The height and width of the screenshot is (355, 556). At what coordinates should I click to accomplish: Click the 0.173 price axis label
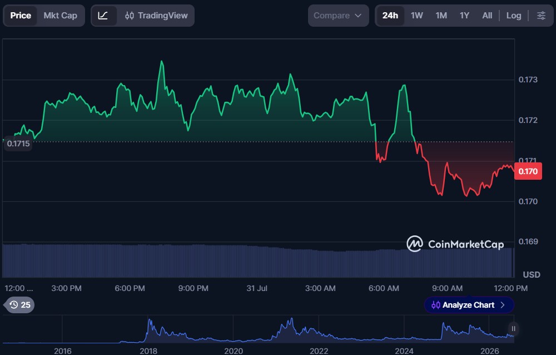pyautogui.click(x=528, y=80)
